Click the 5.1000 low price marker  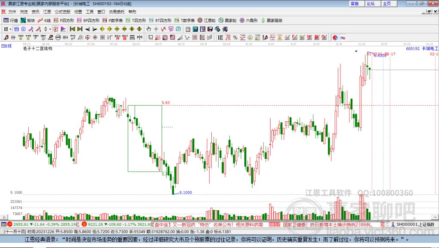click(186, 192)
